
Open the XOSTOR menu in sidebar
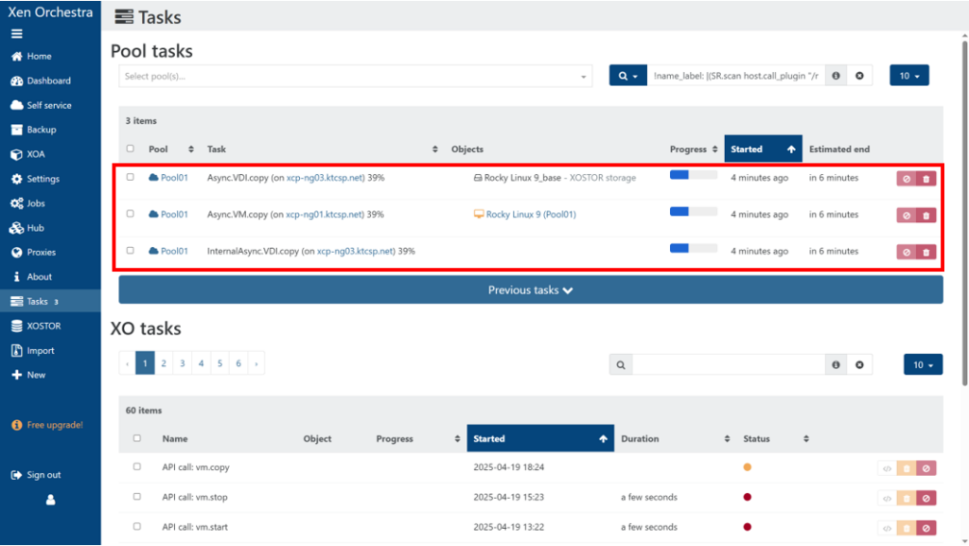[x=44, y=326]
